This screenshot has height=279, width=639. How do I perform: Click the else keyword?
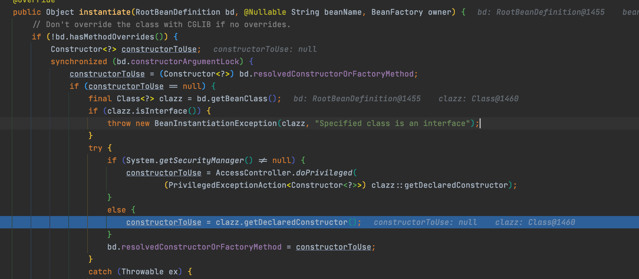click(x=116, y=210)
